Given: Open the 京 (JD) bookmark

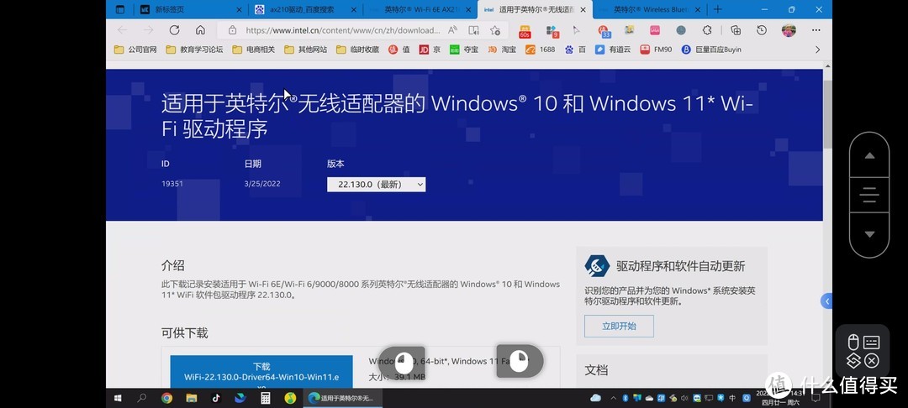Looking at the screenshot, I should pos(430,50).
